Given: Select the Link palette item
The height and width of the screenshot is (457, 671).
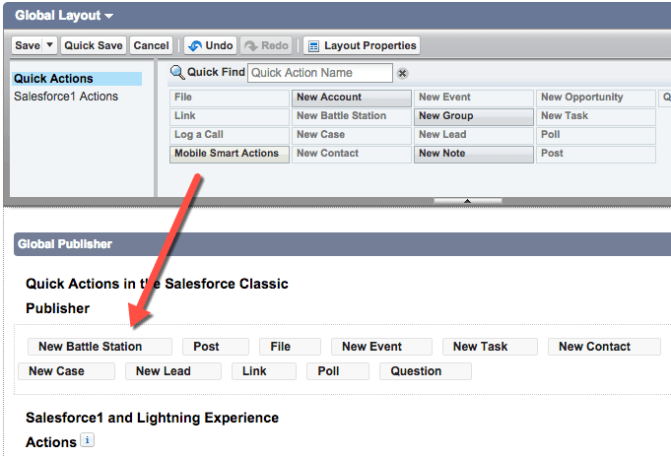Looking at the screenshot, I should [230, 116].
